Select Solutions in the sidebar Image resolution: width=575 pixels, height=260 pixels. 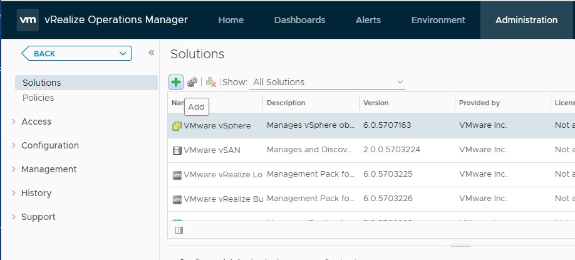tap(86, 83)
